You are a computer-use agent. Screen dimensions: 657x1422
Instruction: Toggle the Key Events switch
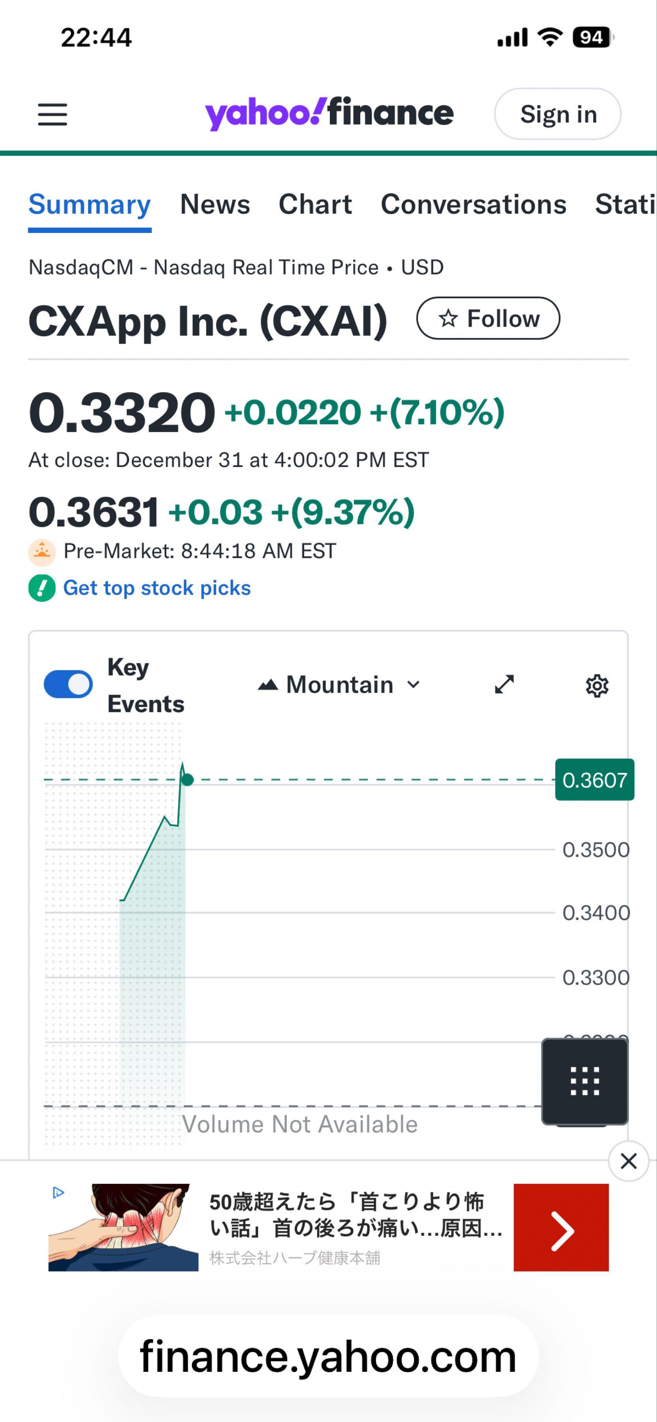point(68,685)
